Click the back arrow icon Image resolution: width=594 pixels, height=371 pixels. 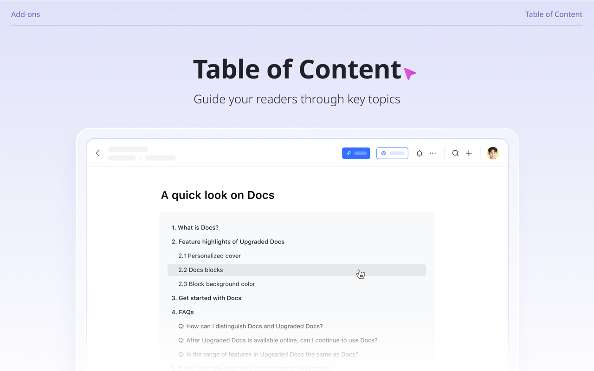click(x=97, y=153)
